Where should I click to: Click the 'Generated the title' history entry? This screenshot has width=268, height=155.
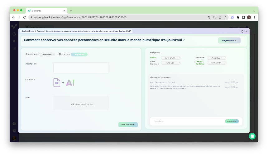click(x=184, y=87)
